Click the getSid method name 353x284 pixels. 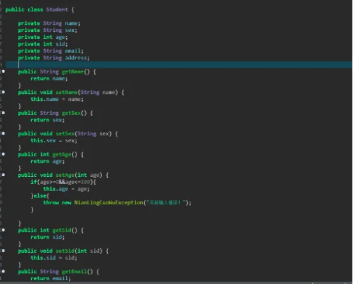[x=62, y=230]
